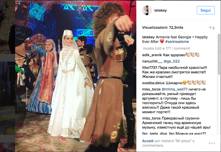The width and height of the screenshot is (221, 152).
Task: Click the tatakey name in the caption
Action: (148, 37)
